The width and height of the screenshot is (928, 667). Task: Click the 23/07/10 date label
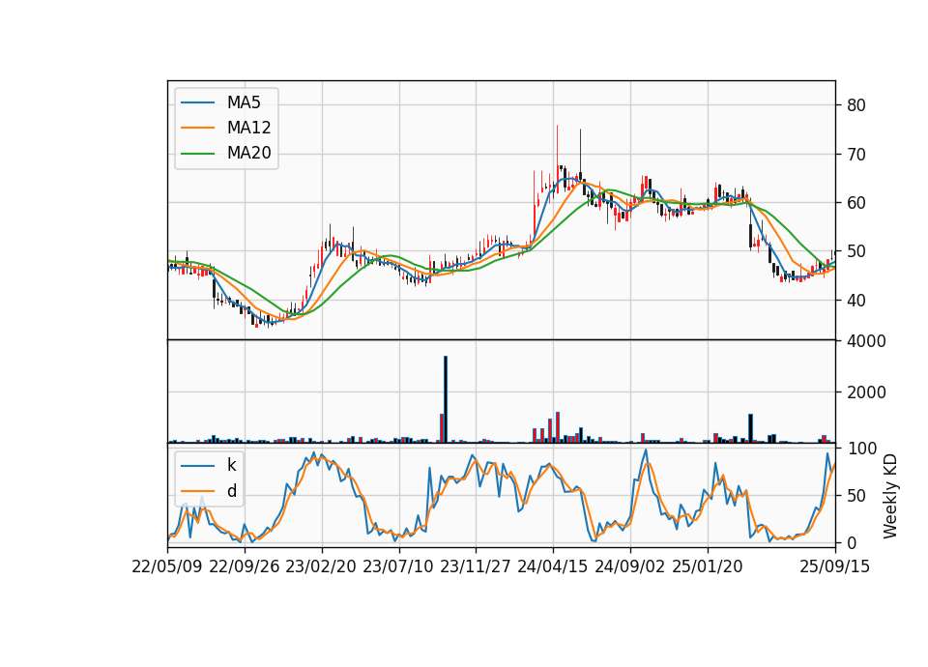(x=398, y=567)
